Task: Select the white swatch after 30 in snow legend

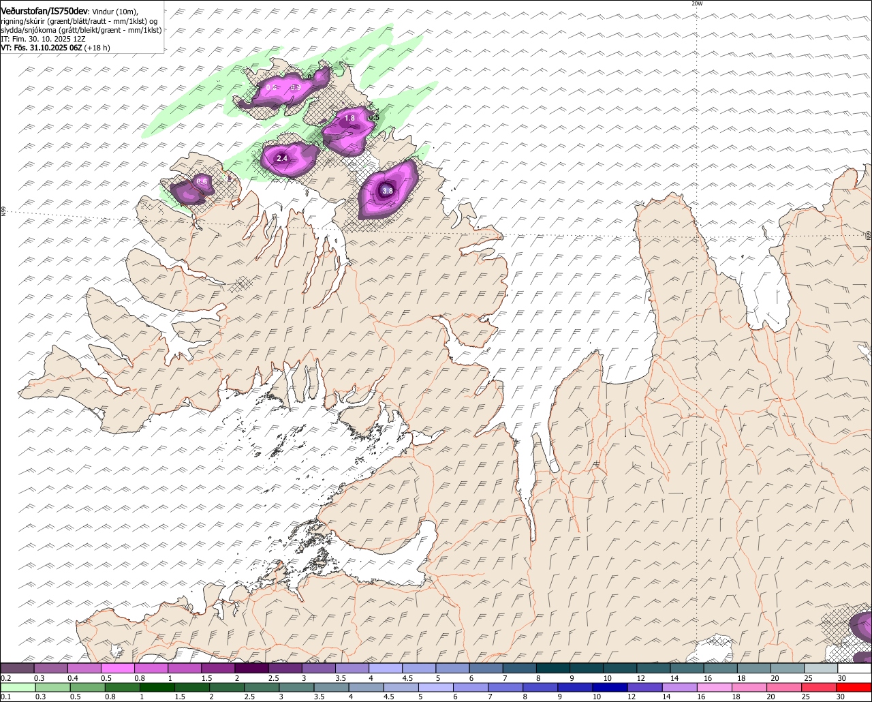Action: point(854,669)
